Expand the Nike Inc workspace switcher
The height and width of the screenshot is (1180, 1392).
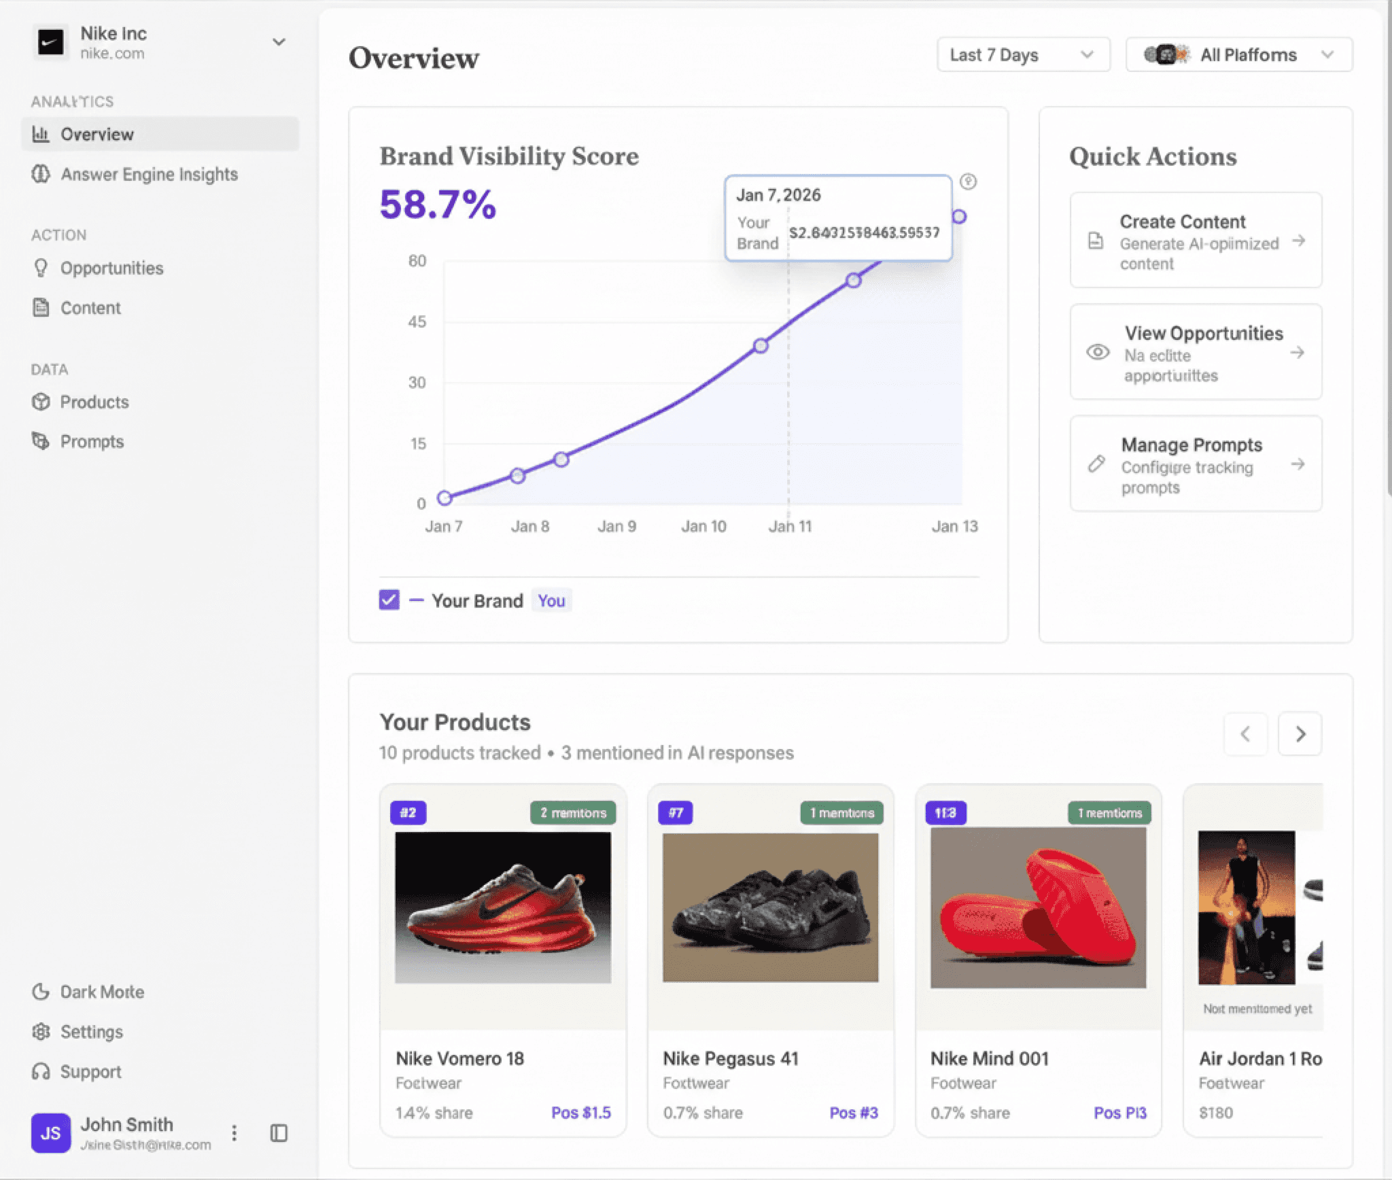tap(278, 42)
